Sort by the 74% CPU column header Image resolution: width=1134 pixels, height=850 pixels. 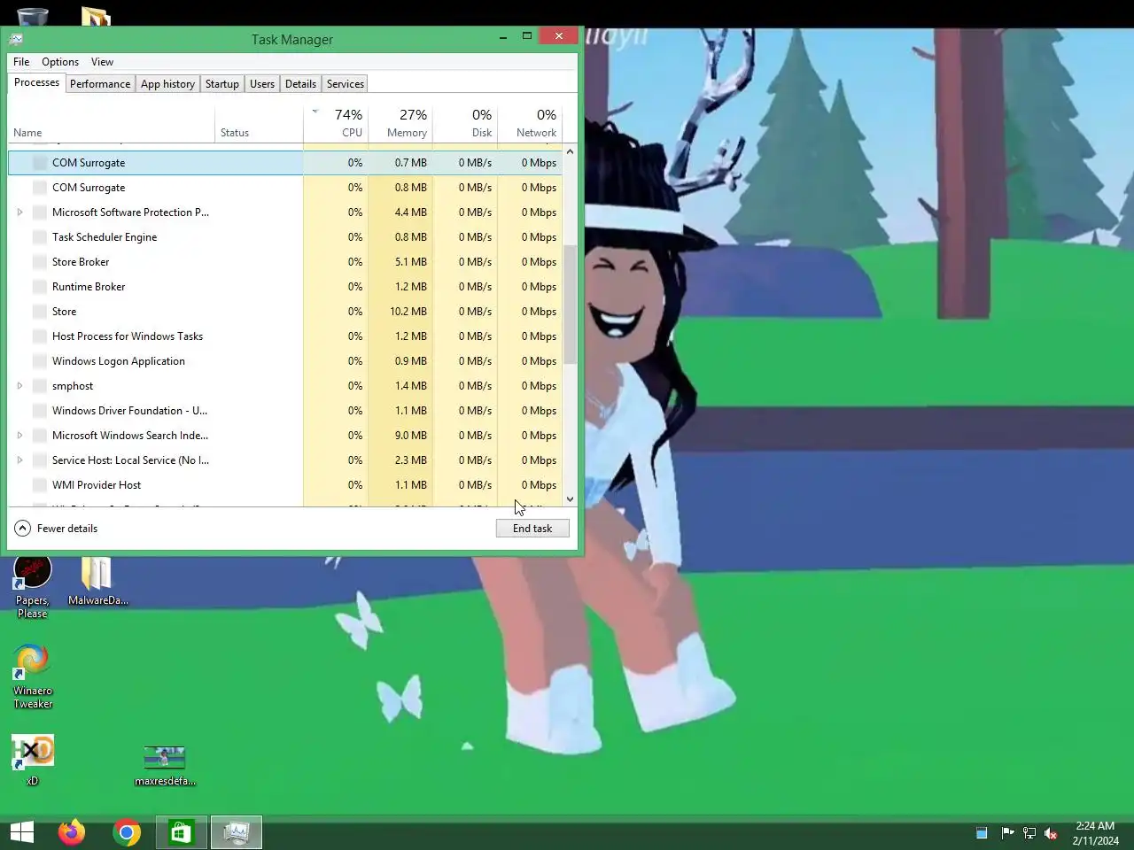pyautogui.click(x=337, y=124)
